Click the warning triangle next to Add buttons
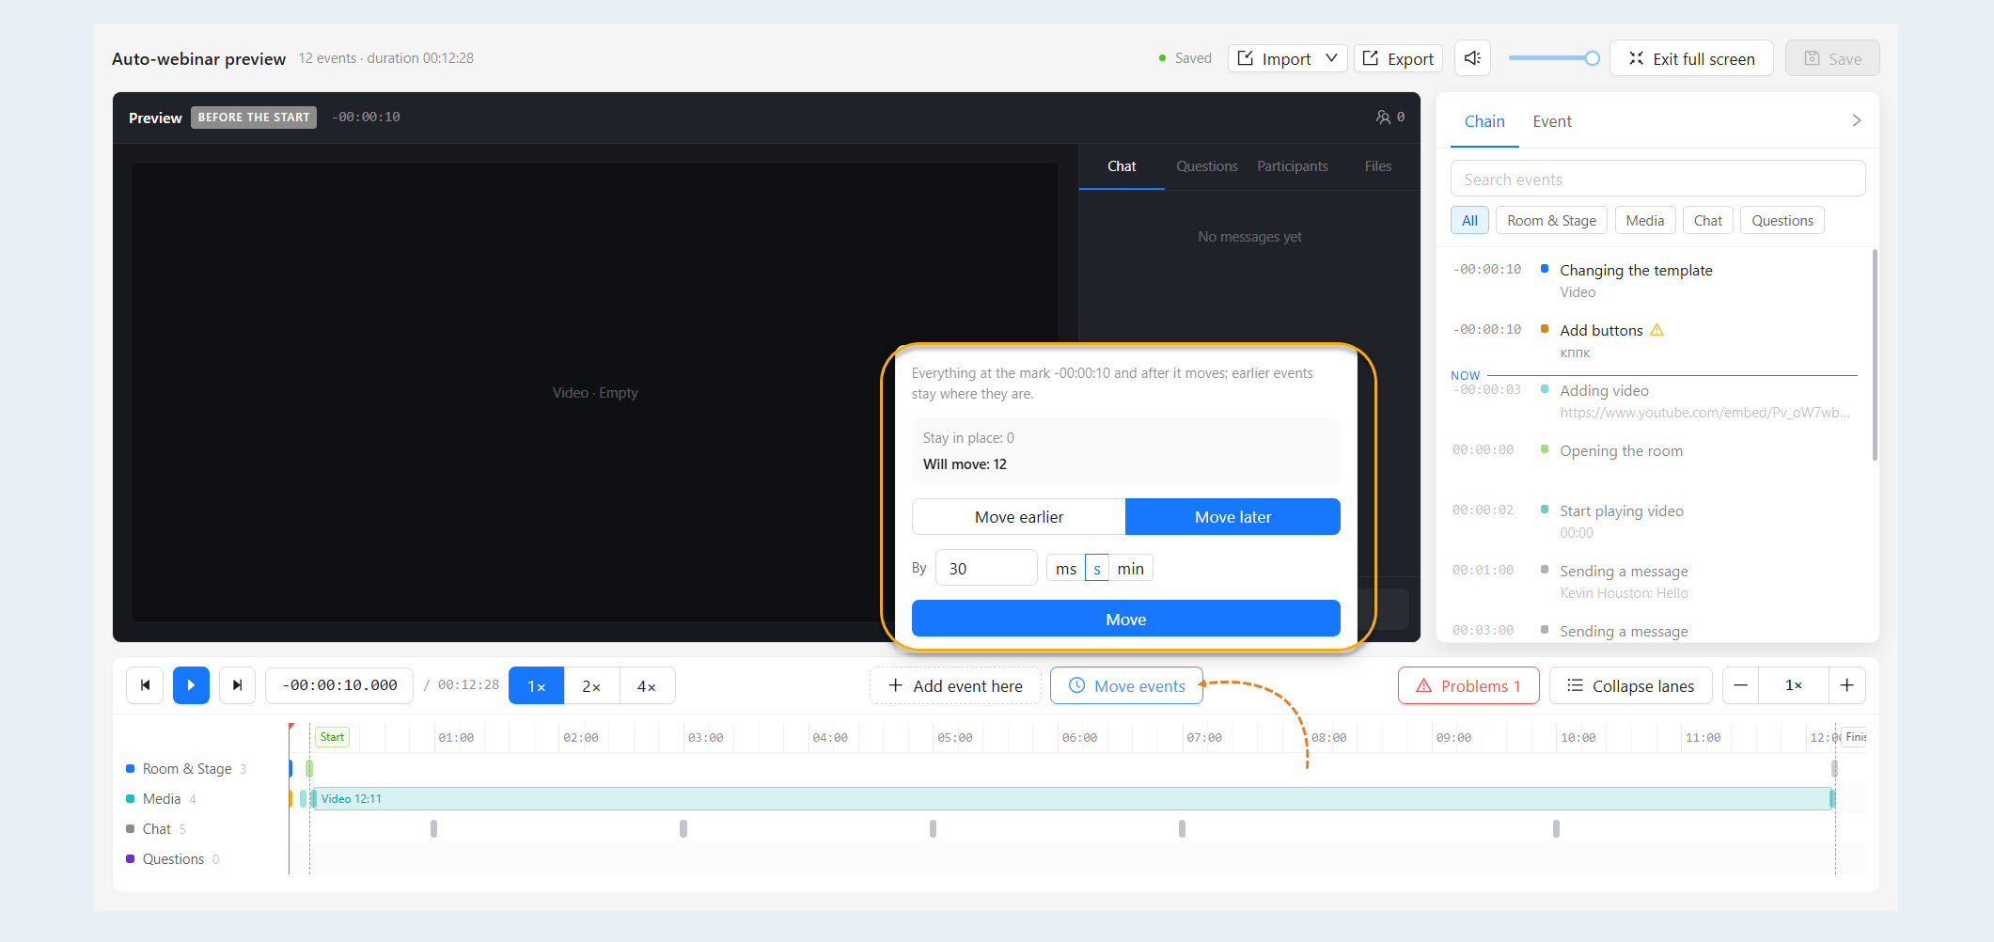 point(1657,330)
